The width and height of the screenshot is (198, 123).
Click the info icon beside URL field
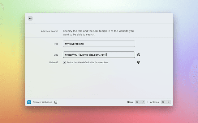(139, 55)
